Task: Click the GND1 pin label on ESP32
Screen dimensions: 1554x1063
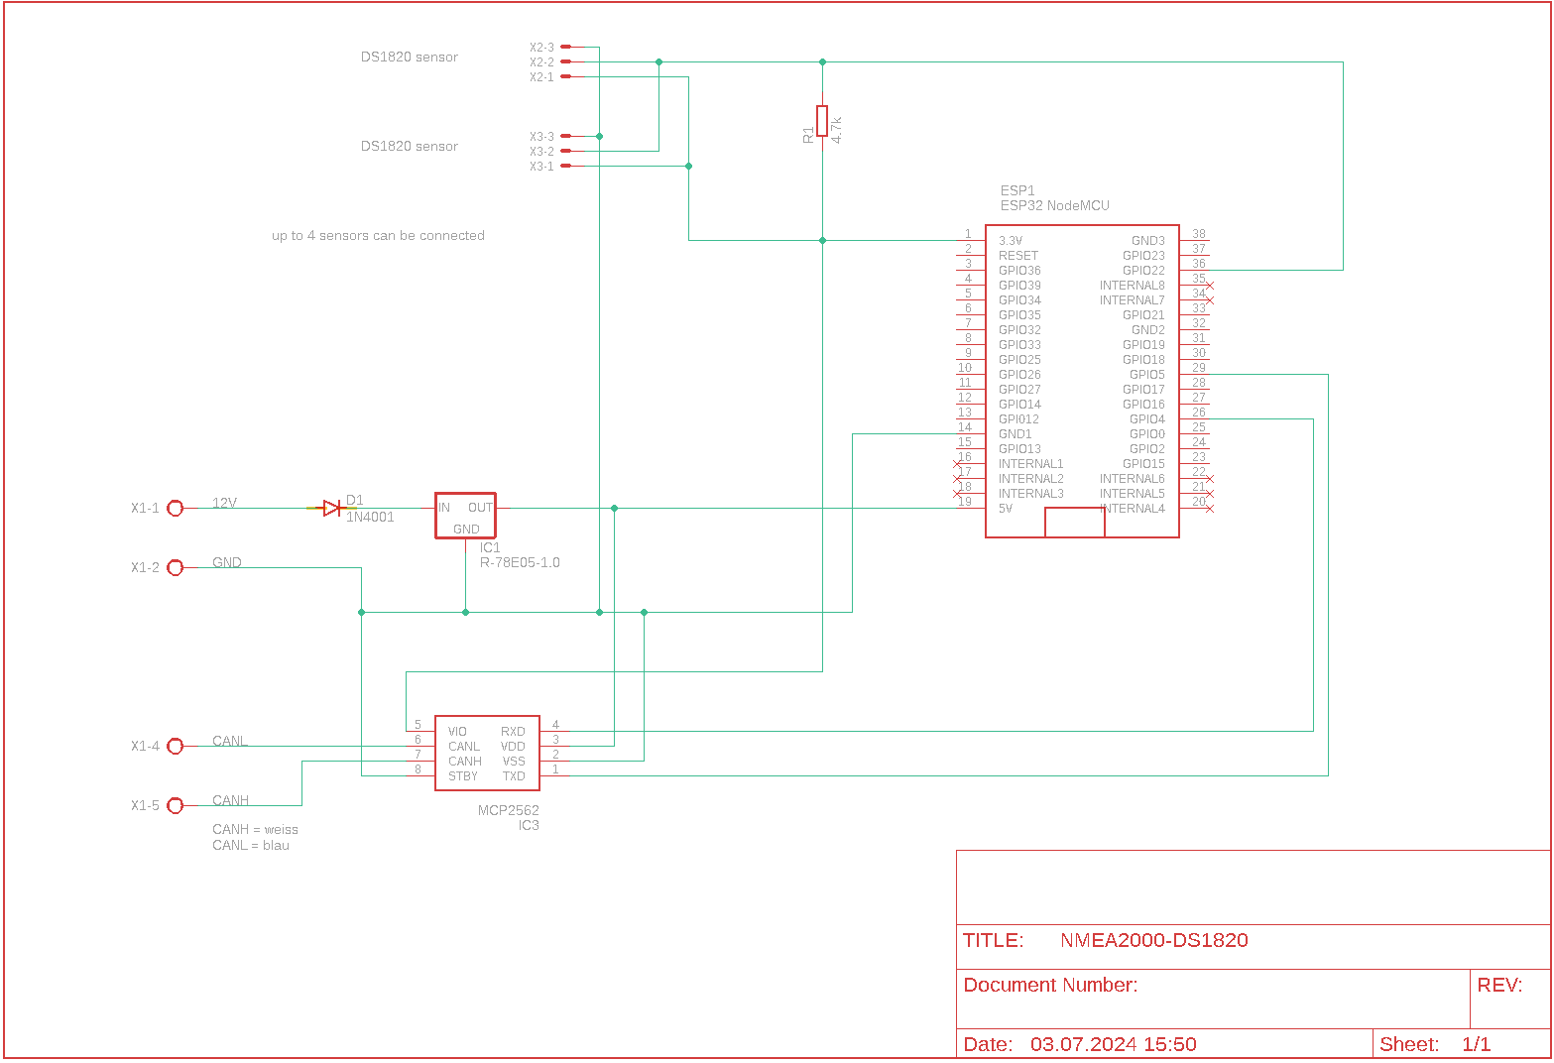Action: coord(1016,434)
